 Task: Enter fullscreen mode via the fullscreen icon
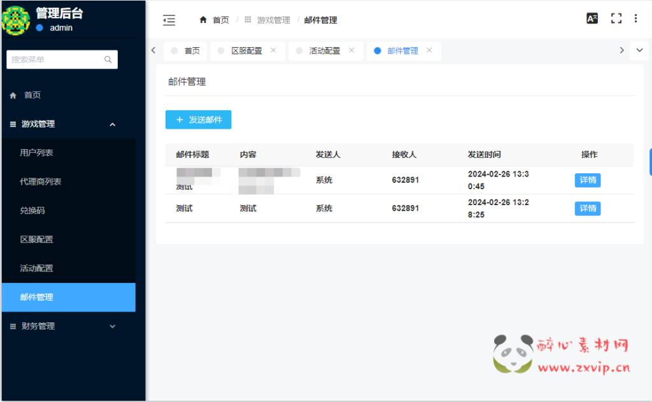point(616,18)
